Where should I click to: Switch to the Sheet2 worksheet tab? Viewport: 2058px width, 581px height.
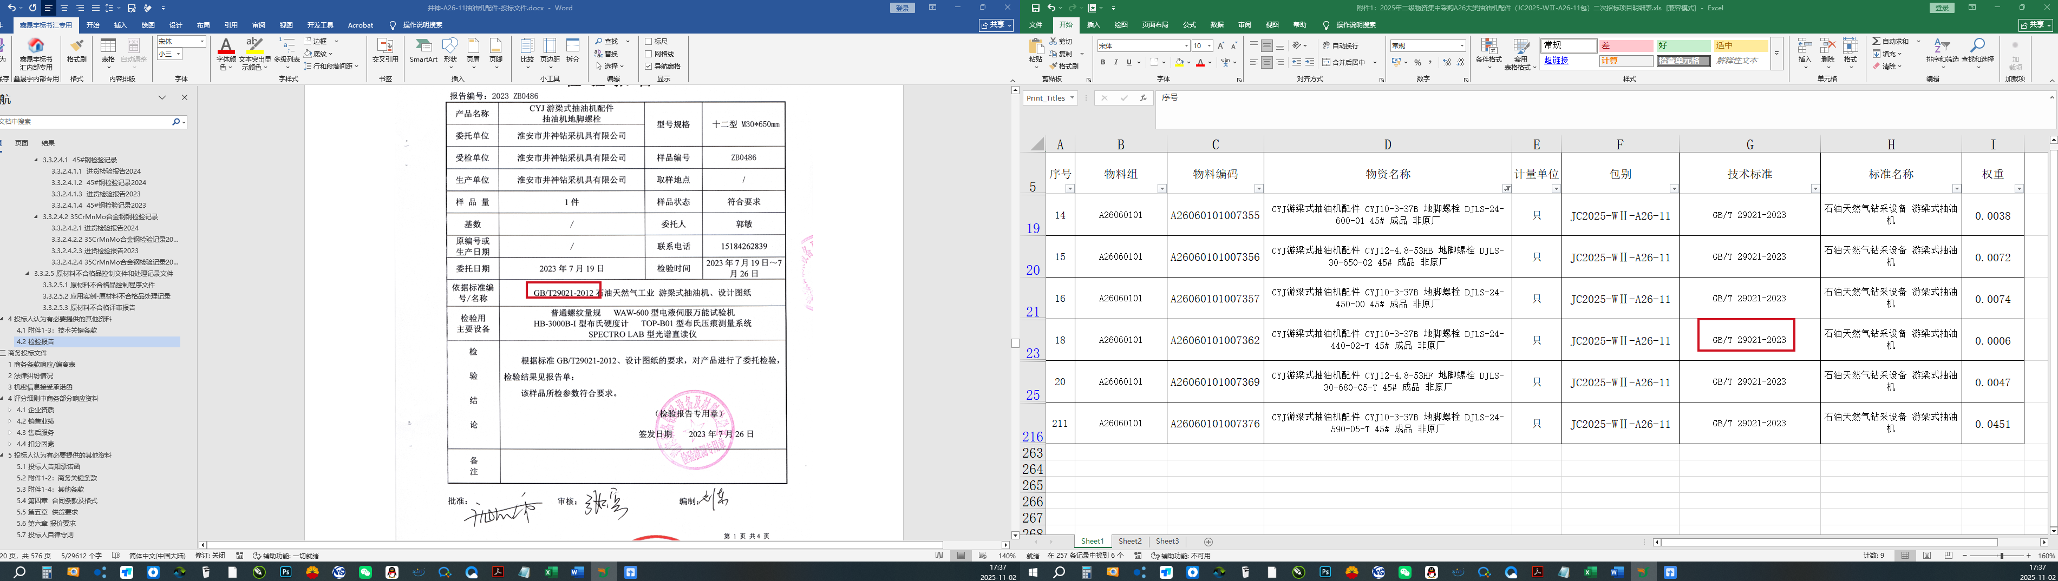tap(1129, 541)
